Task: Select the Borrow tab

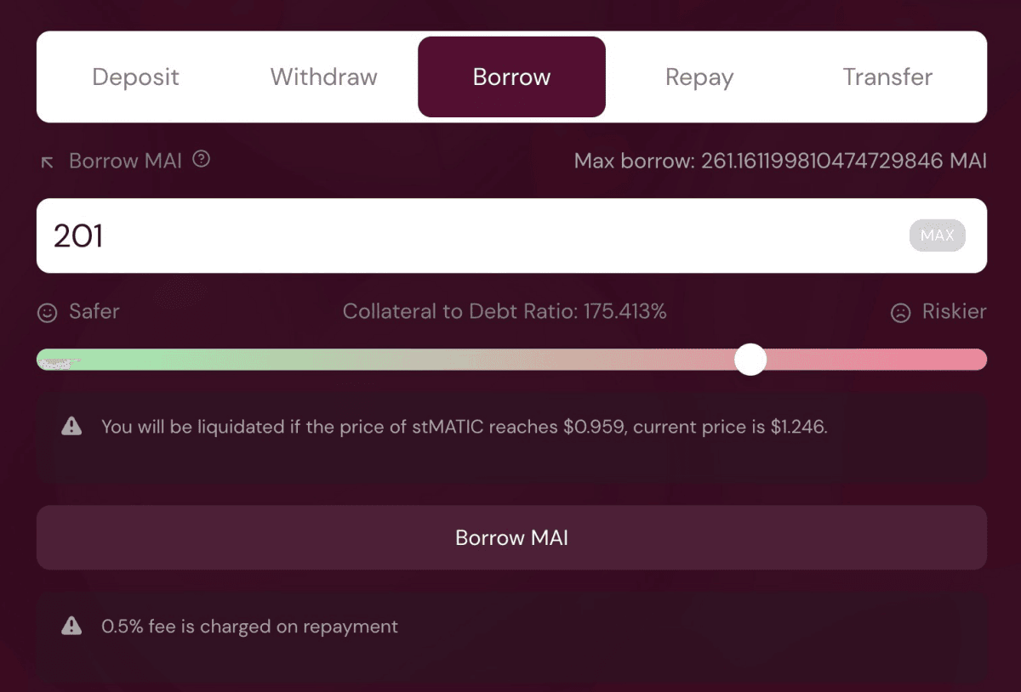Action: click(x=511, y=77)
